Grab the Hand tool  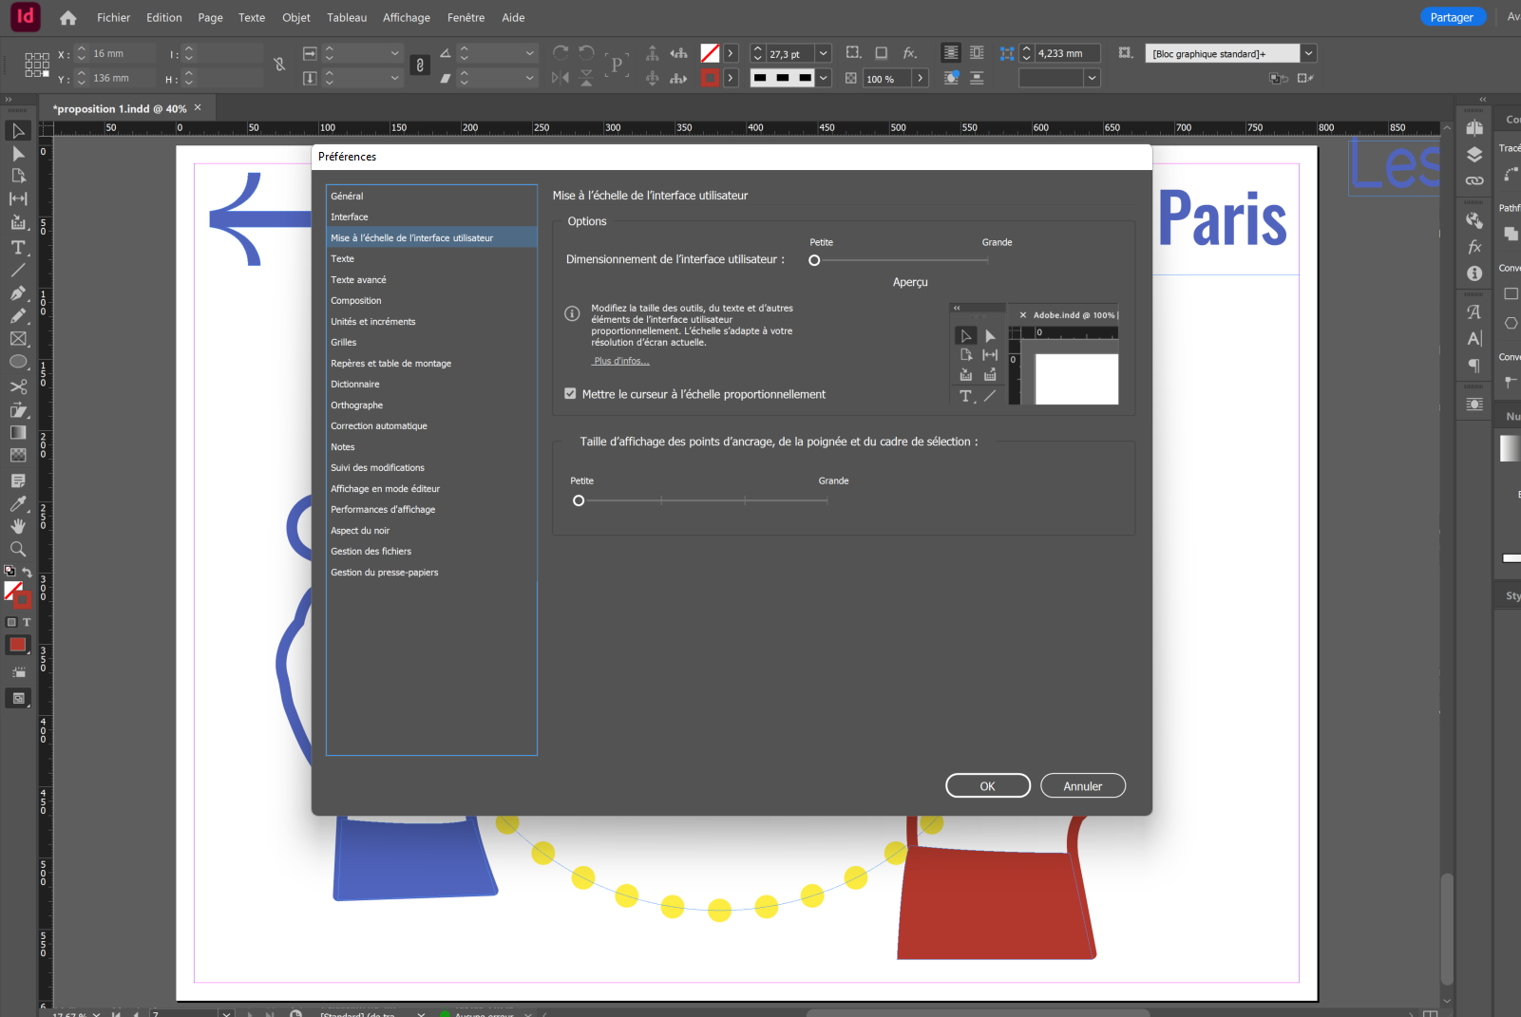18,526
